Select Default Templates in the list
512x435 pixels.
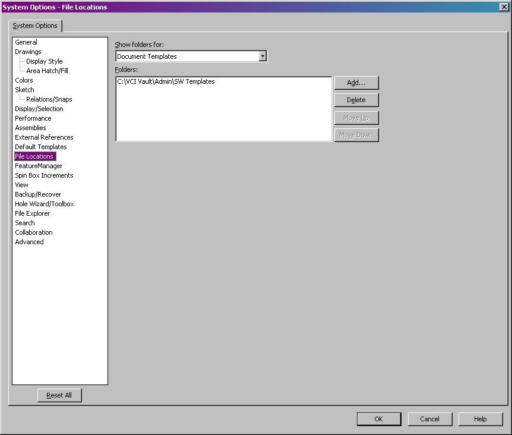[x=41, y=147]
